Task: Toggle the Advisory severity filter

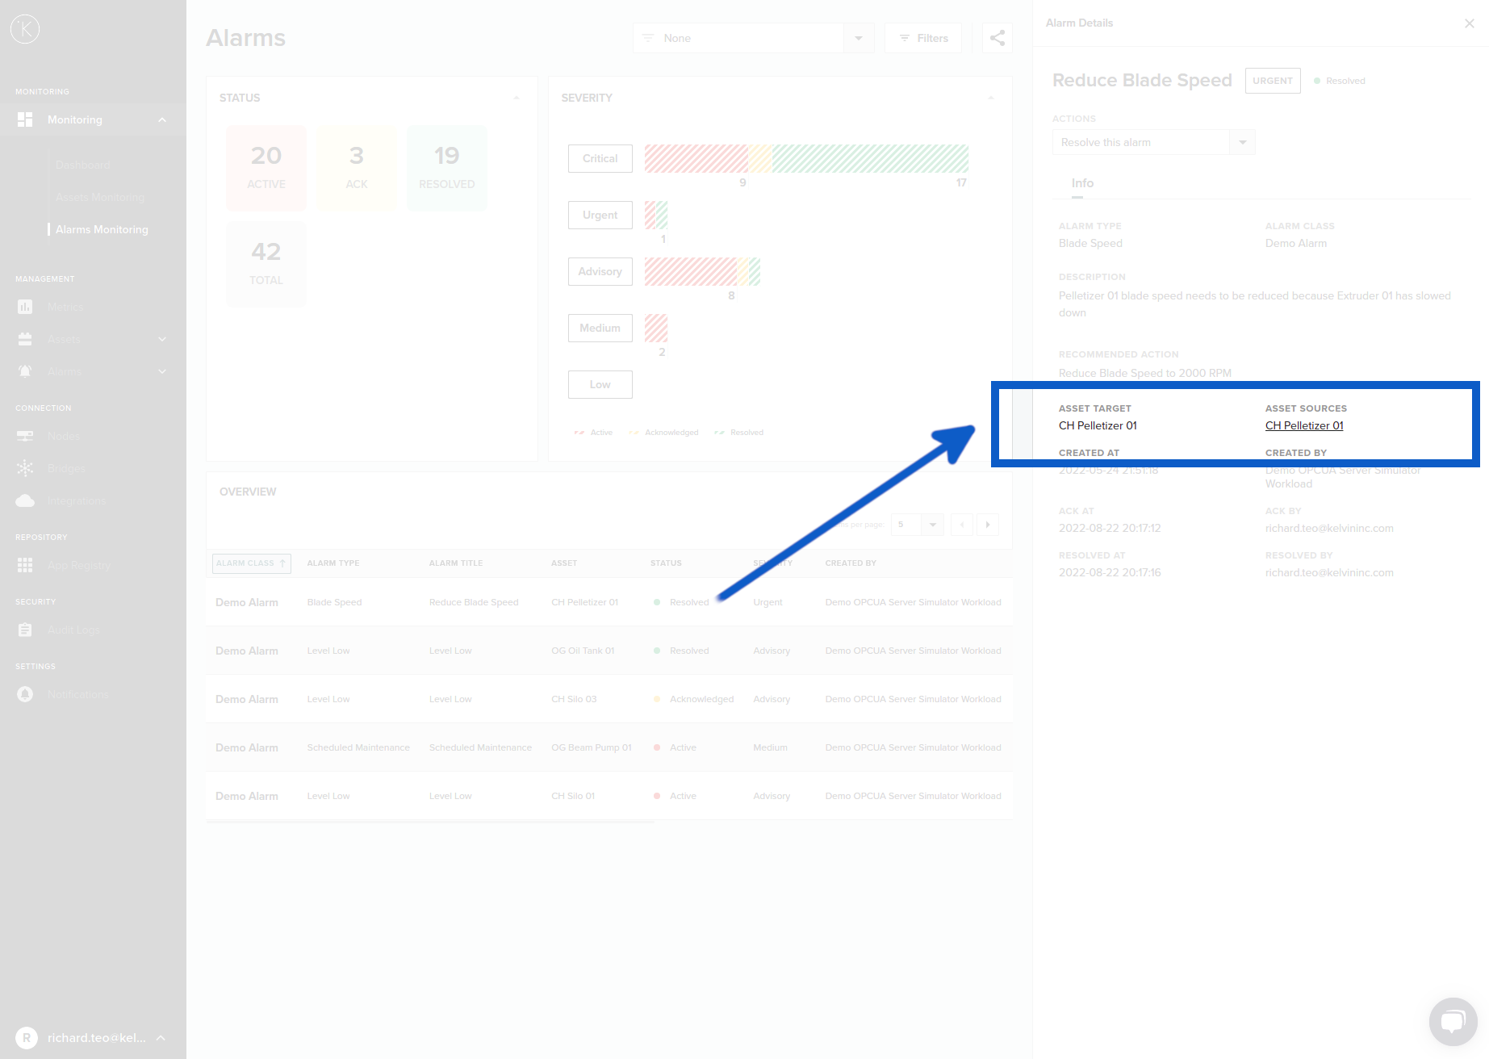Action: (600, 272)
